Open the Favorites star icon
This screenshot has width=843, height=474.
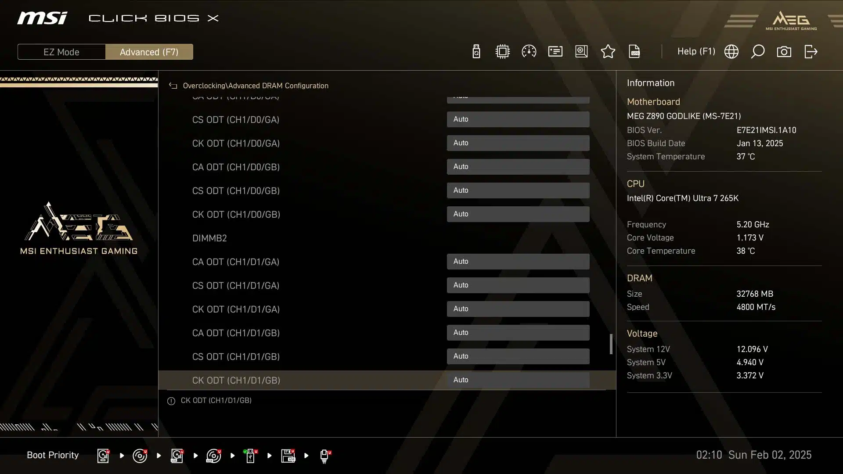[x=608, y=52]
